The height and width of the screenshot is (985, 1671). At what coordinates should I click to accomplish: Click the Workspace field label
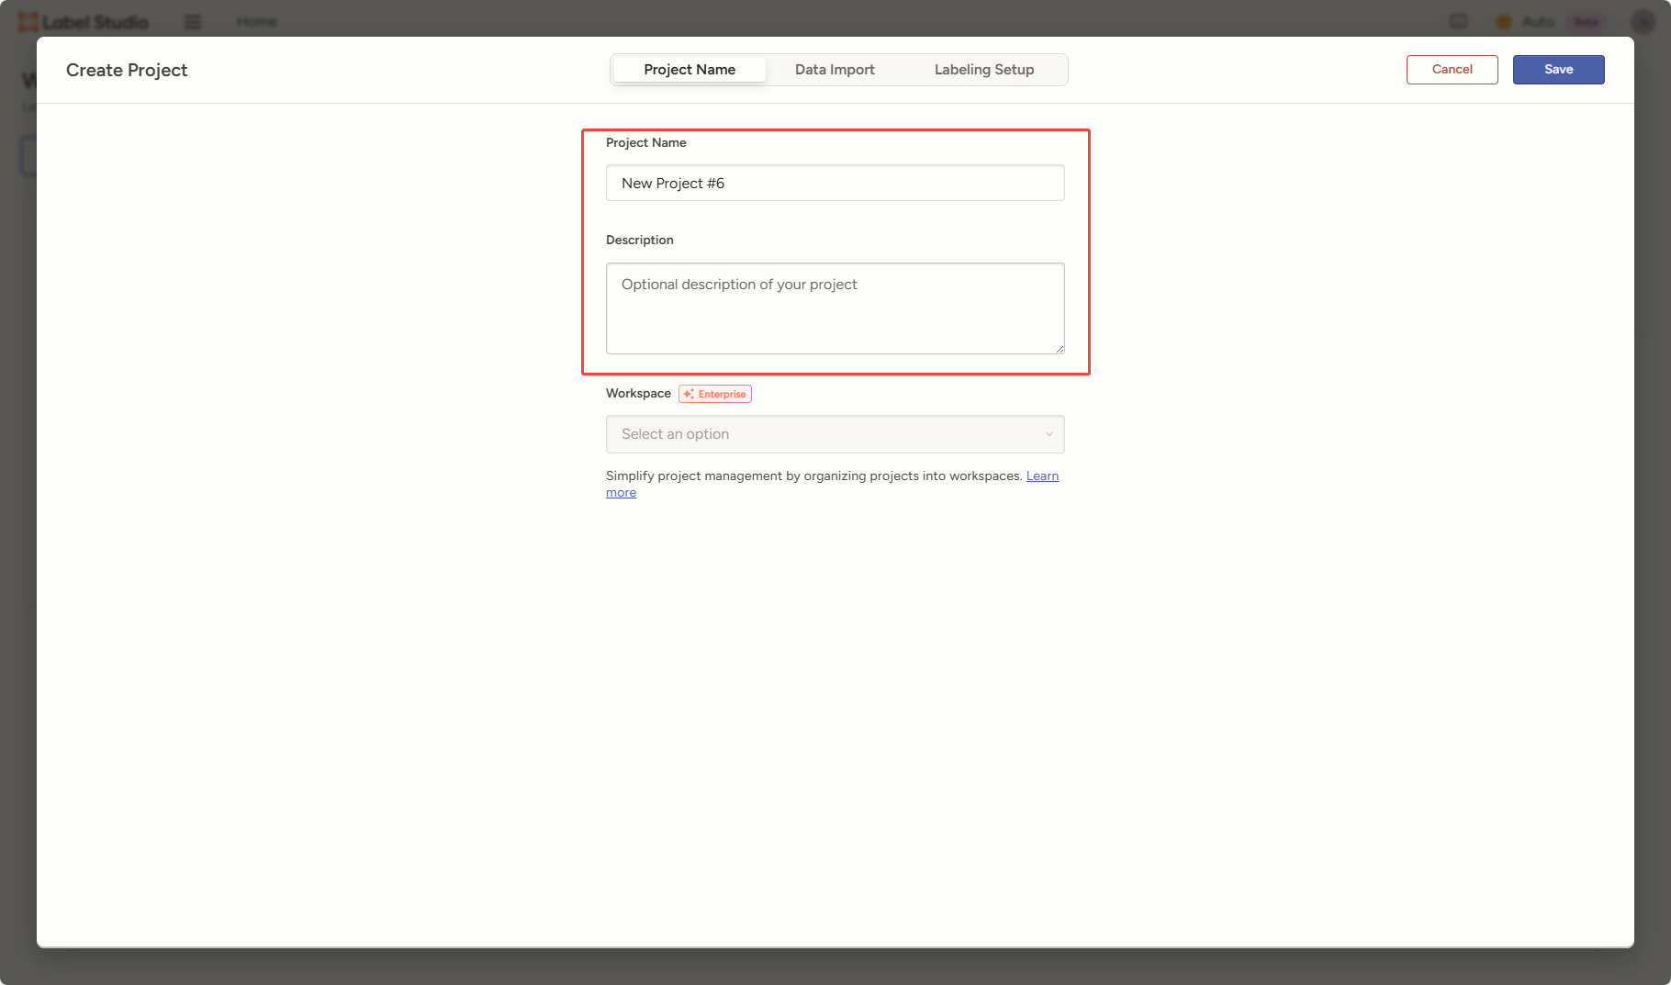pyautogui.click(x=638, y=393)
